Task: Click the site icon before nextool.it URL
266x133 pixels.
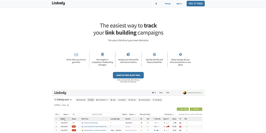Action: point(82,123)
